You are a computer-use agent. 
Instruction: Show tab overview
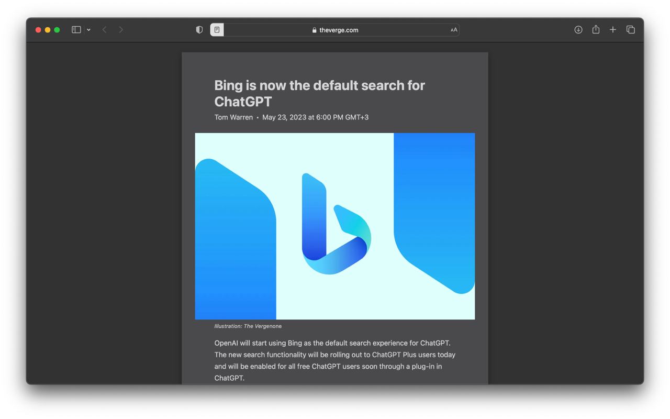[631, 30]
